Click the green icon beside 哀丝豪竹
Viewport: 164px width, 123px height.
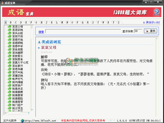click(10, 66)
